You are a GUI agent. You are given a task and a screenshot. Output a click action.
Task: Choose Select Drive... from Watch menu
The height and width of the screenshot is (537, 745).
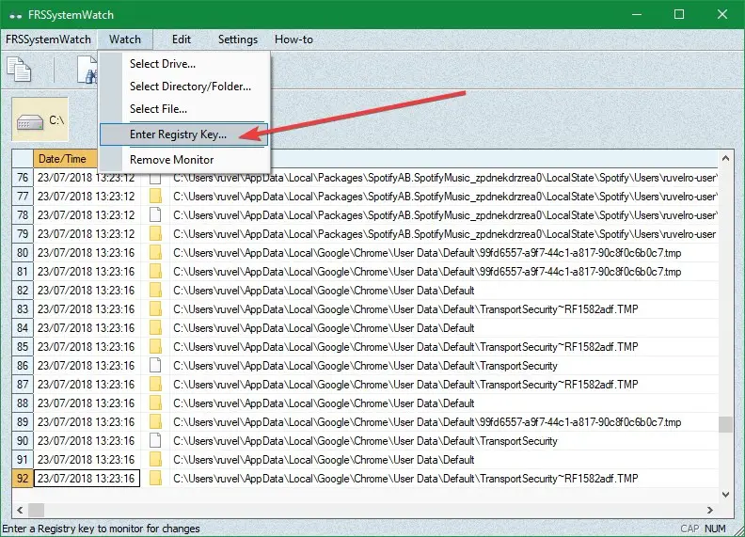coord(184,64)
